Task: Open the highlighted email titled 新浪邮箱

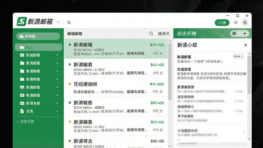Action: coord(116,49)
